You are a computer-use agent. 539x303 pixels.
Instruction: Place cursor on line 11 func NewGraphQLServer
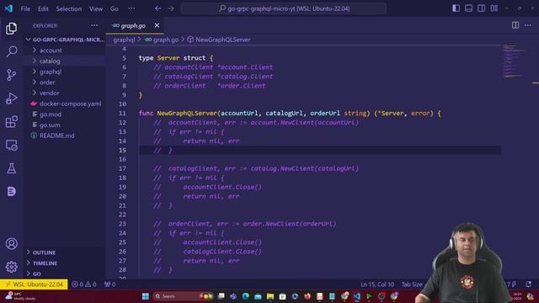click(x=290, y=113)
